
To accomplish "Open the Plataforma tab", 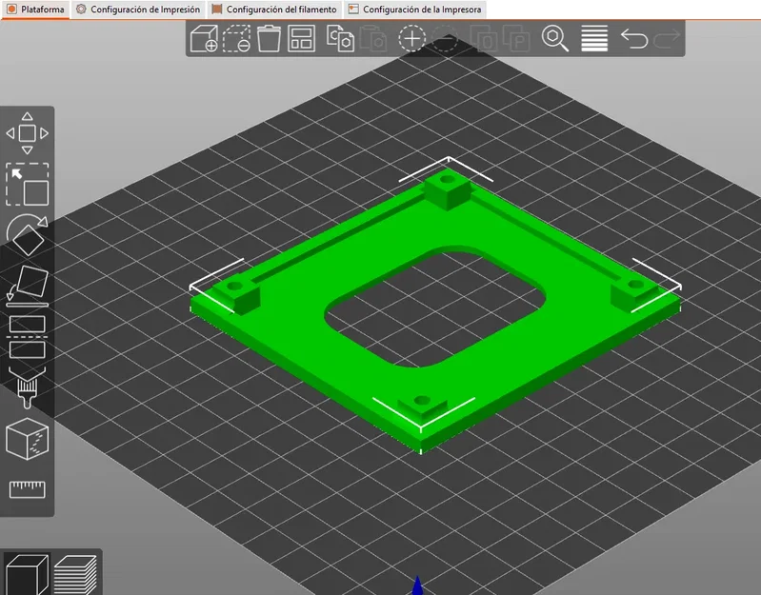I will click(x=36, y=10).
